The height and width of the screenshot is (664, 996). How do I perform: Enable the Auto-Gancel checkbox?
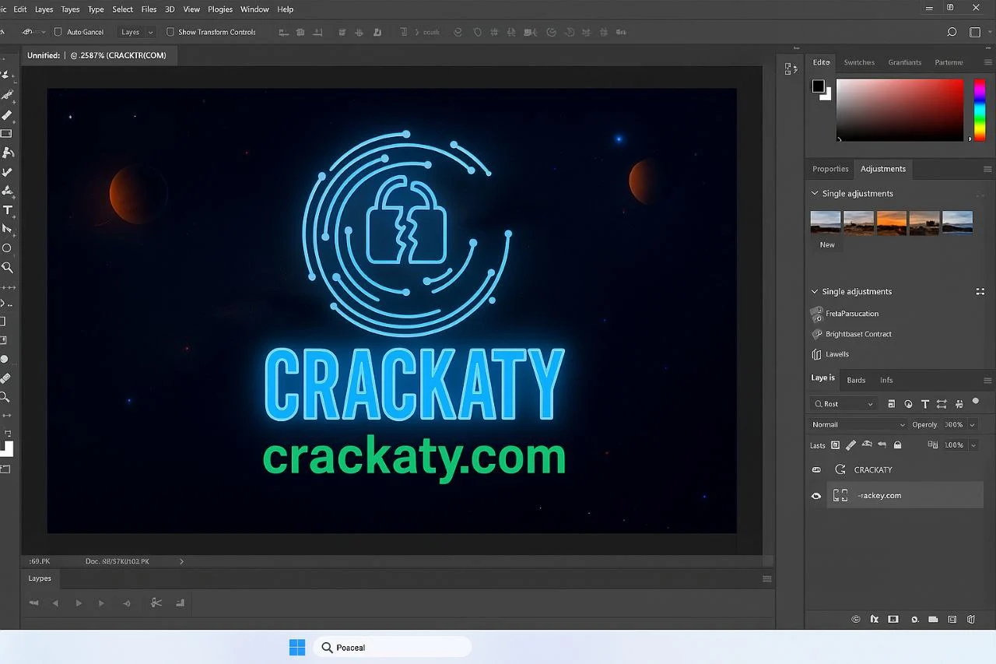(x=58, y=32)
